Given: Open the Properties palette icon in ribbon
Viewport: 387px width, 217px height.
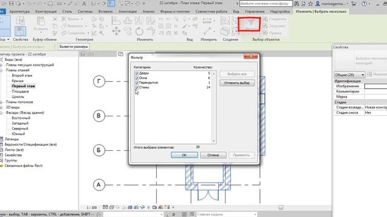Looking at the screenshot, I should pyautogui.click(x=20, y=31).
